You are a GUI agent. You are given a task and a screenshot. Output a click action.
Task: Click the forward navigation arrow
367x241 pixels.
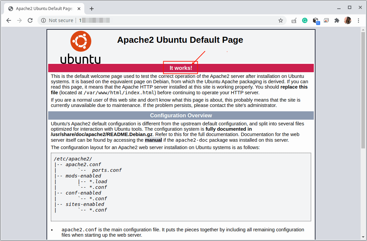click(x=19, y=20)
